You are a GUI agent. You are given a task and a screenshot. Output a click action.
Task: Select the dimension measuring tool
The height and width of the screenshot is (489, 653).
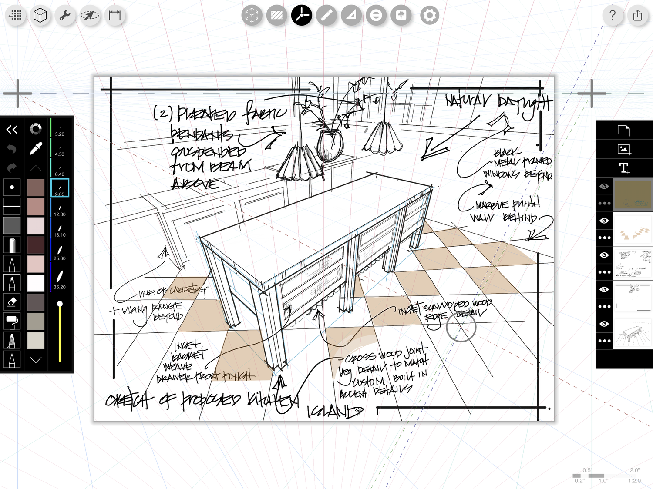pyautogui.click(x=115, y=15)
